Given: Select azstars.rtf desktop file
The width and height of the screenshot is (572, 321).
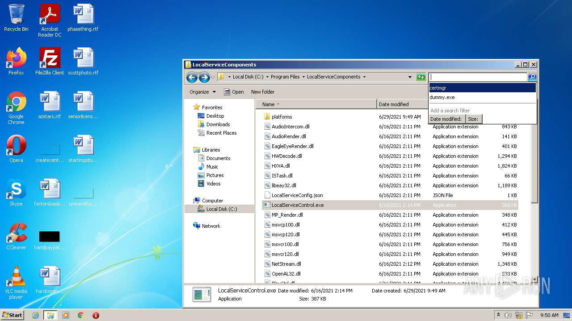Looking at the screenshot, I should point(50,105).
